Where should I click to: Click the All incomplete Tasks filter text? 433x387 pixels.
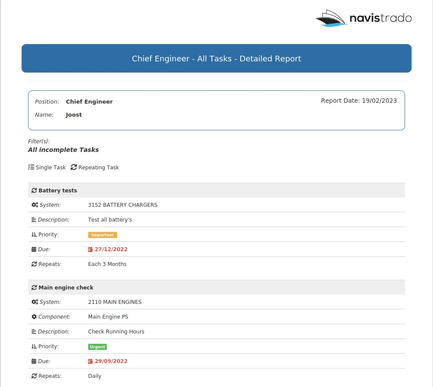[x=63, y=150]
